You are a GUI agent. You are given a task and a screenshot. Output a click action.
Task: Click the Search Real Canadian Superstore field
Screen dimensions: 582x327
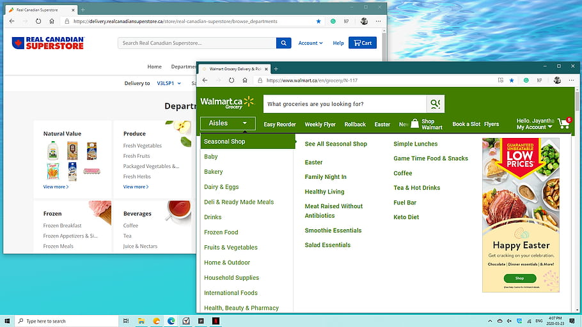(197, 43)
